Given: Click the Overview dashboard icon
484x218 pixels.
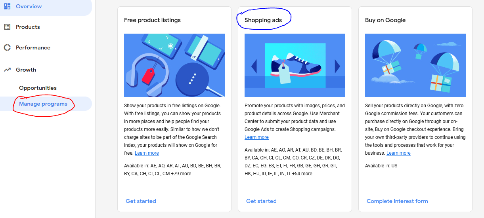Looking at the screenshot, I should tap(7, 6).
